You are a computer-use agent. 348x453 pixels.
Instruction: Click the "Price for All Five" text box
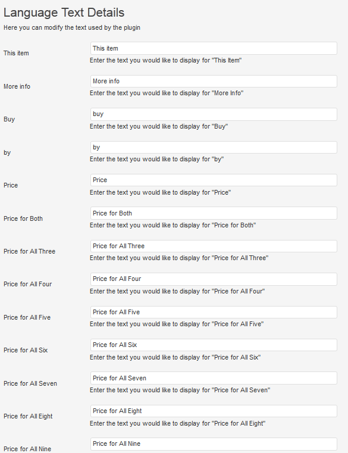pyautogui.click(x=214, y=313)
